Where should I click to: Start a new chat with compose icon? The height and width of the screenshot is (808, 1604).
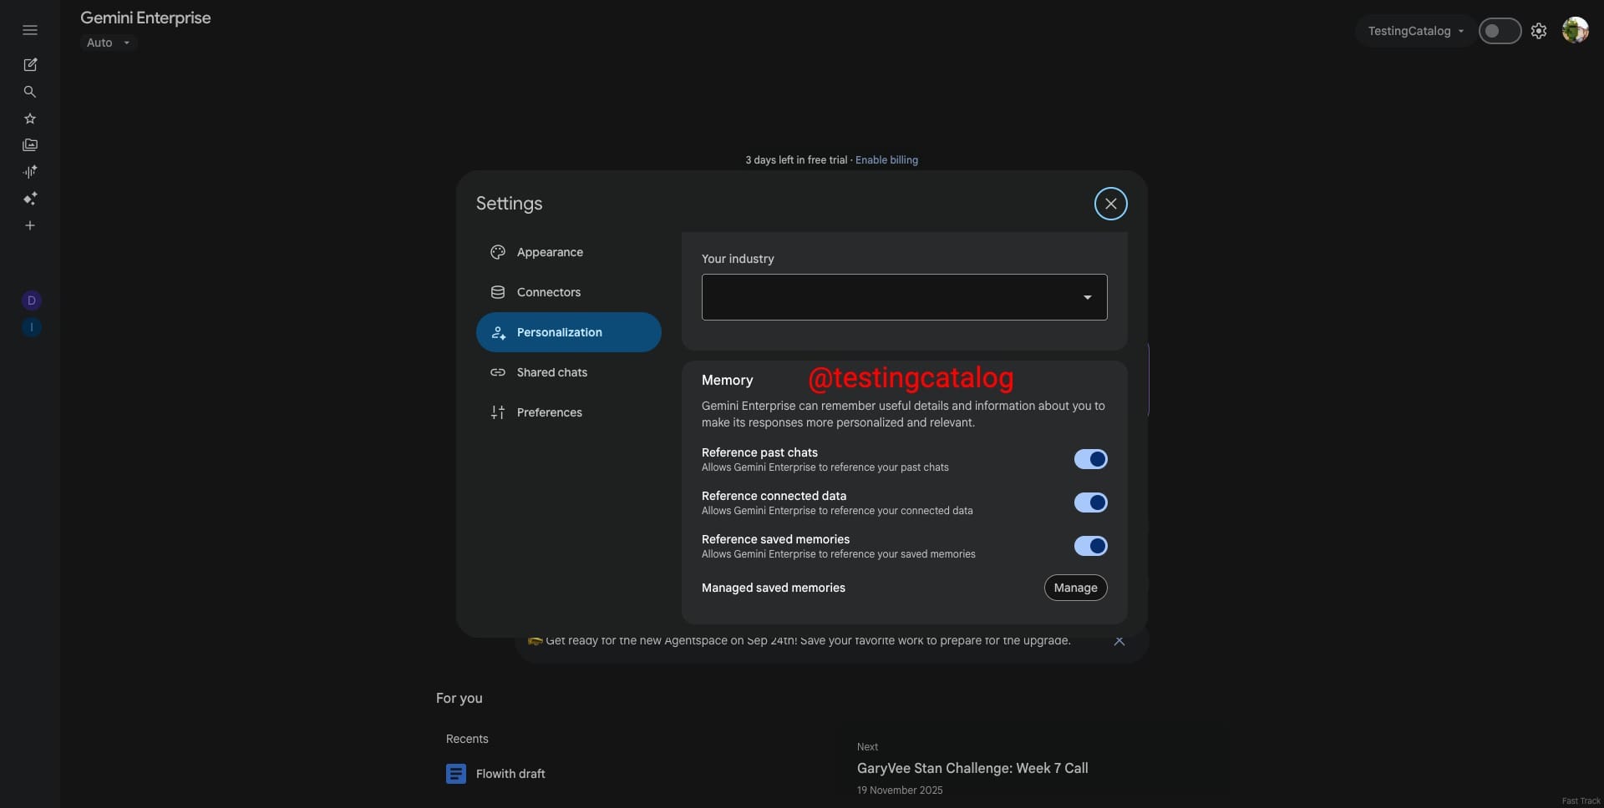tap(30, 64)
